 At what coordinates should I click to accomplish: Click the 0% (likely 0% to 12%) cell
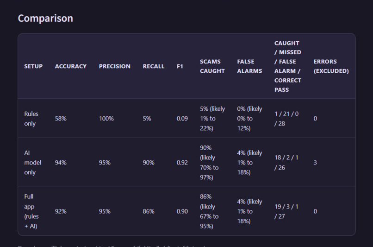point(249,119)
